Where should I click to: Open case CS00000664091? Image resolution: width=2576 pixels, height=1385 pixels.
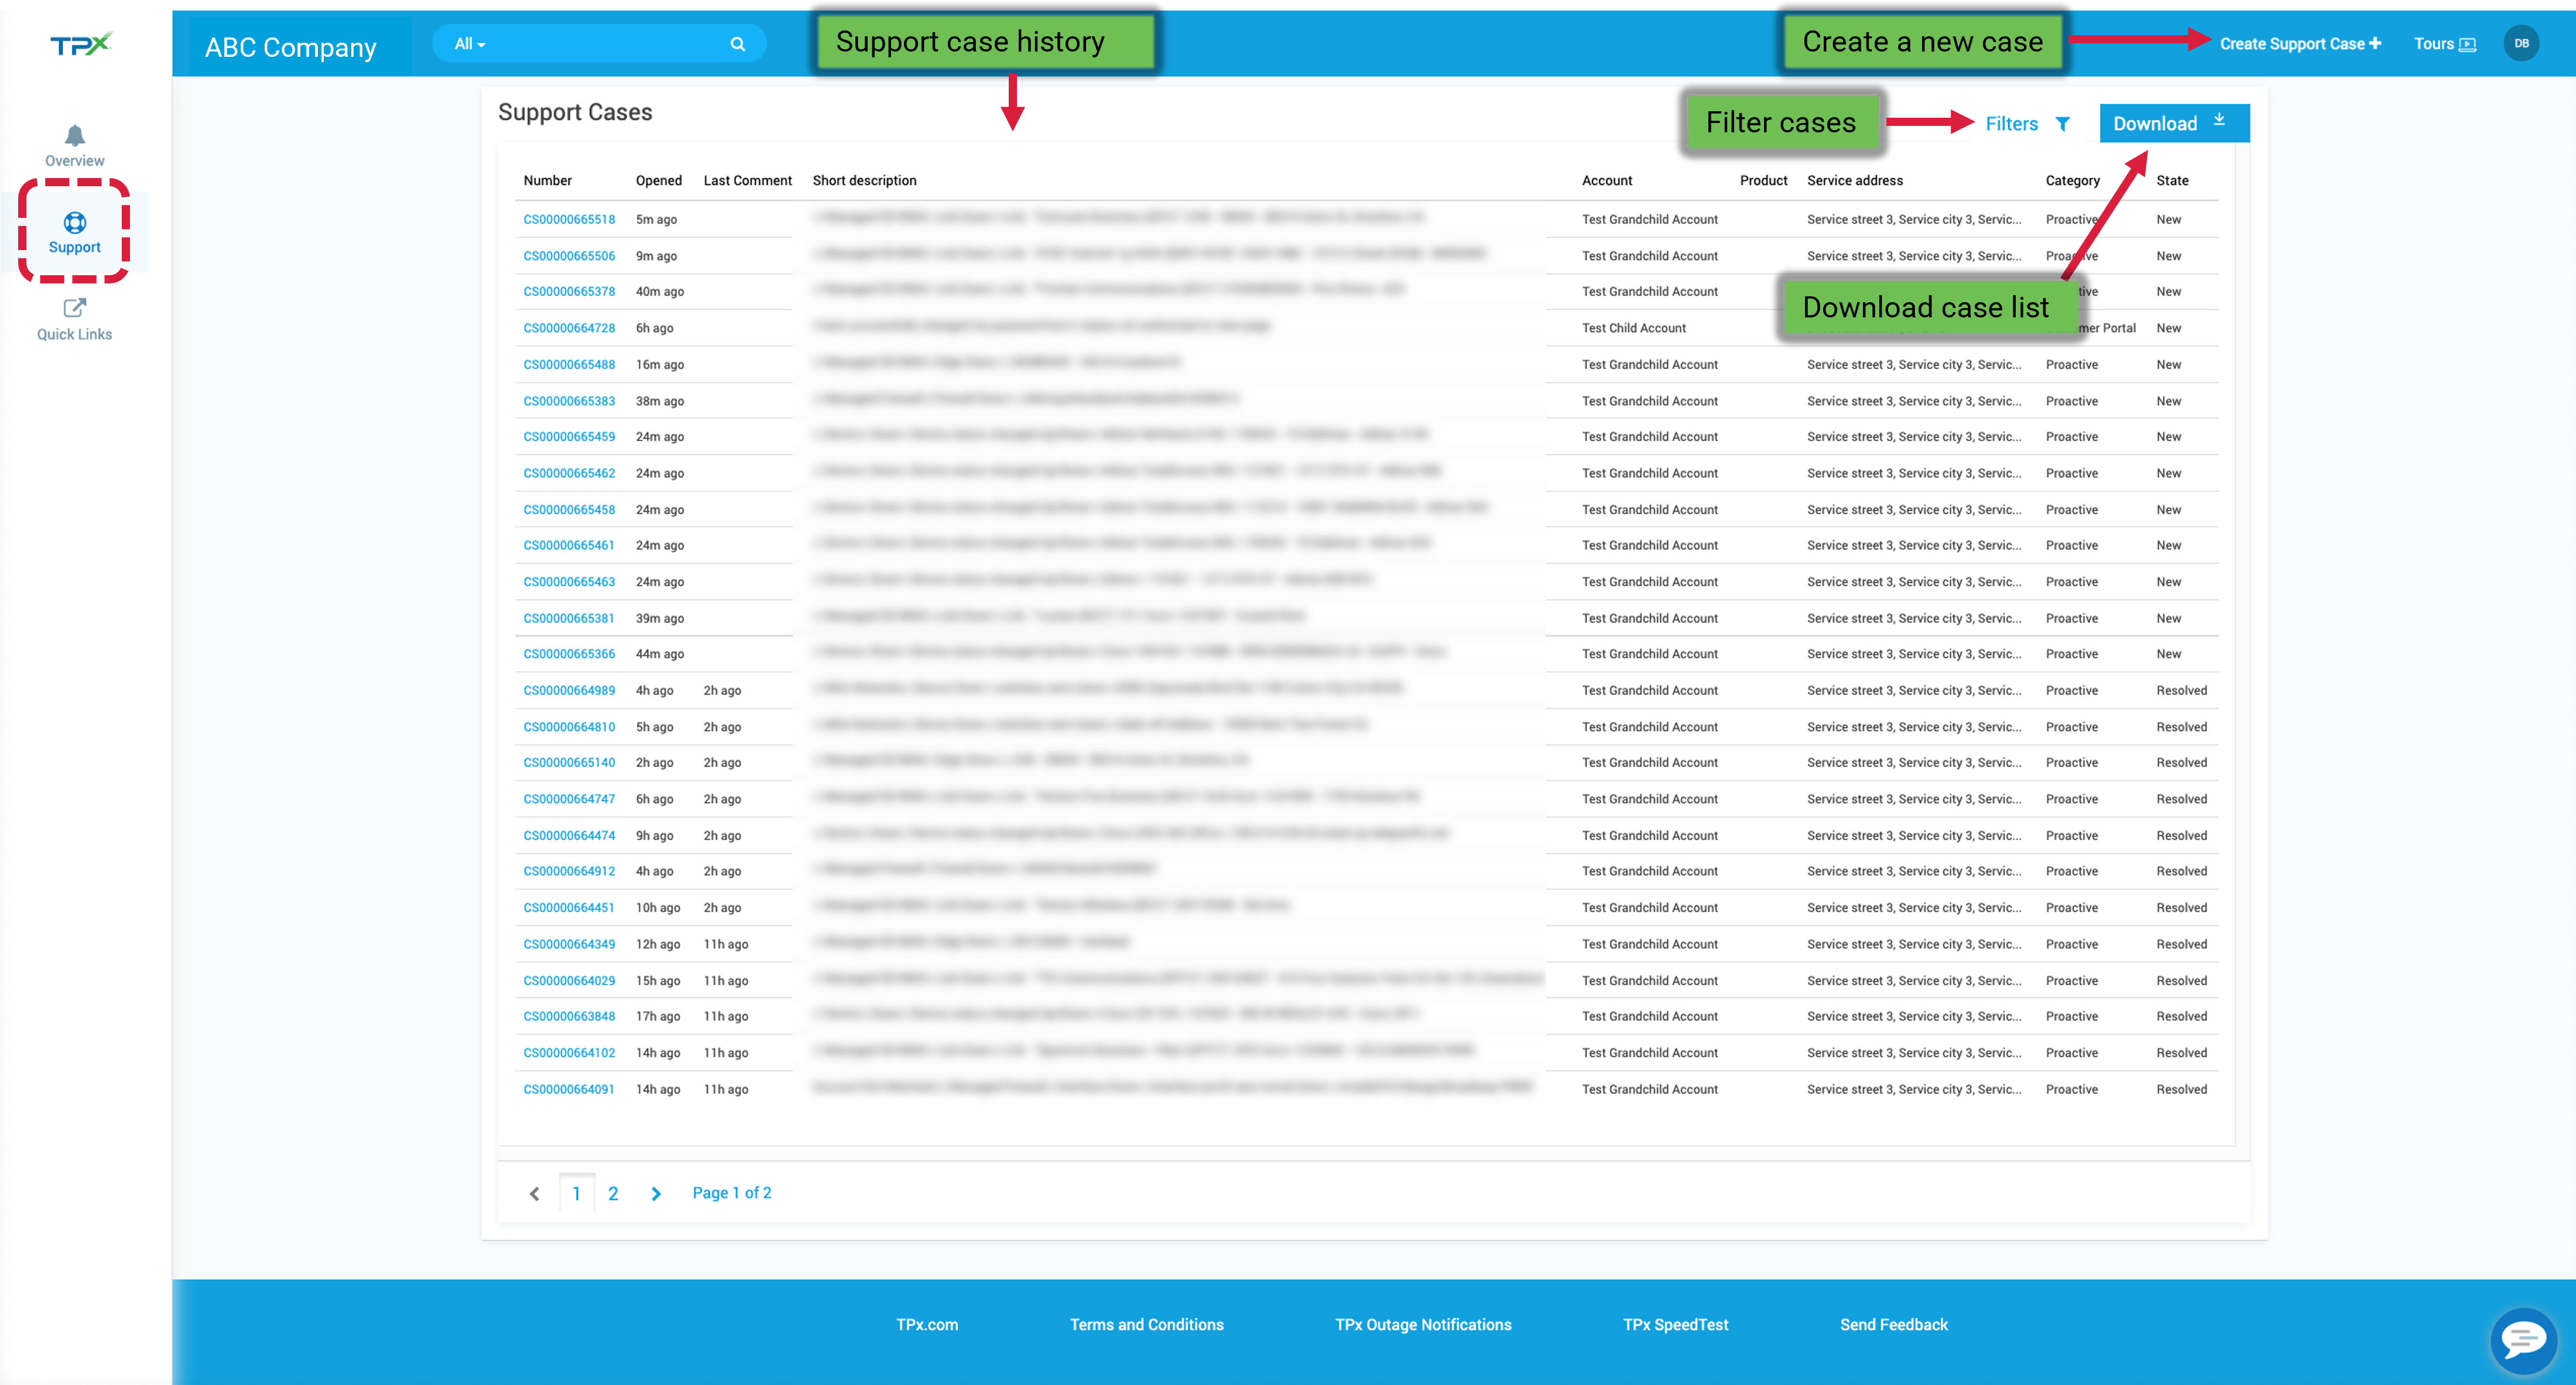[x=569, y=1089]
